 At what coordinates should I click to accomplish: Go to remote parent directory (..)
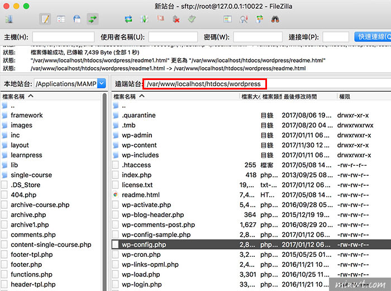[x=123, y=106]
